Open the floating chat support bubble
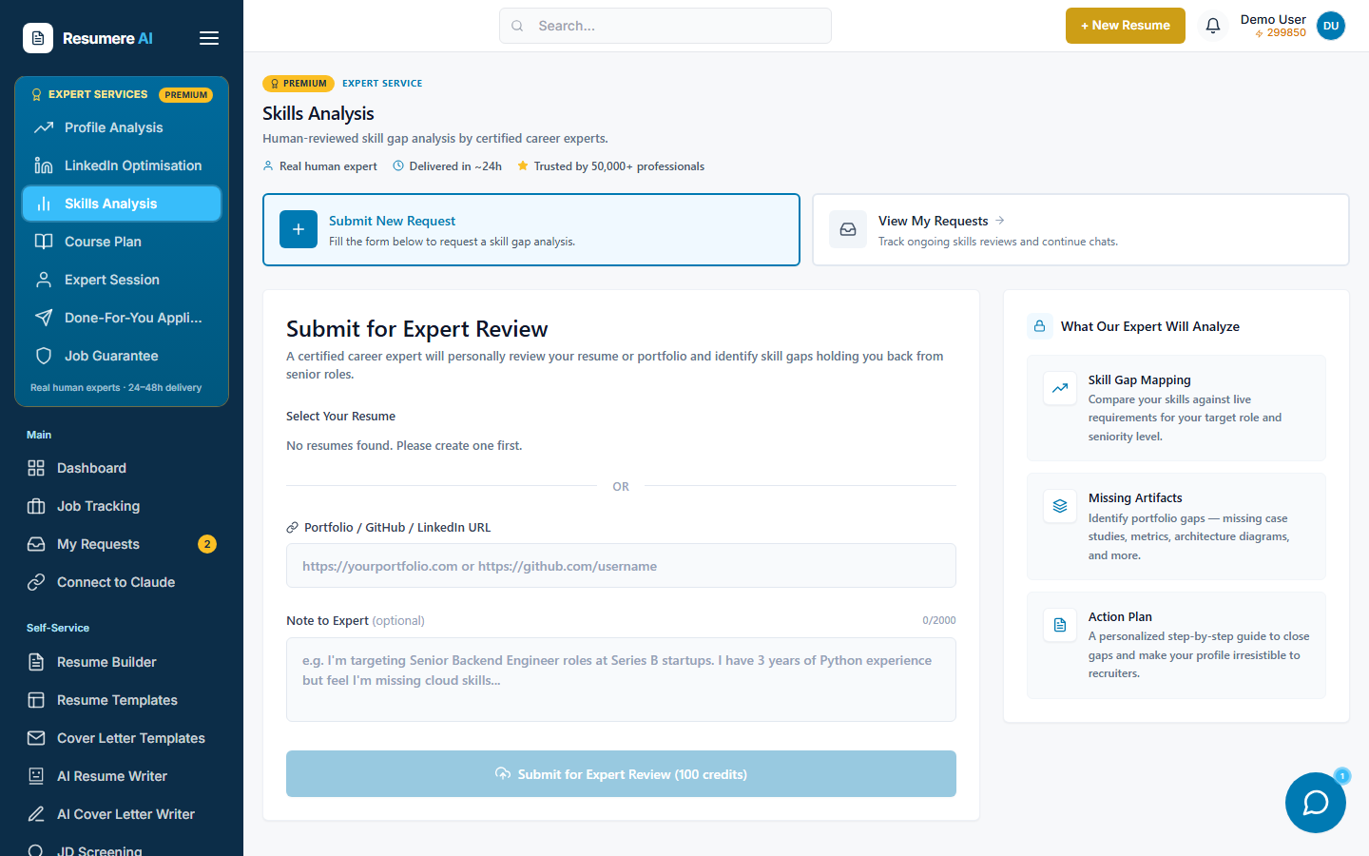 pyautogui.click(x=1316, y=803)
